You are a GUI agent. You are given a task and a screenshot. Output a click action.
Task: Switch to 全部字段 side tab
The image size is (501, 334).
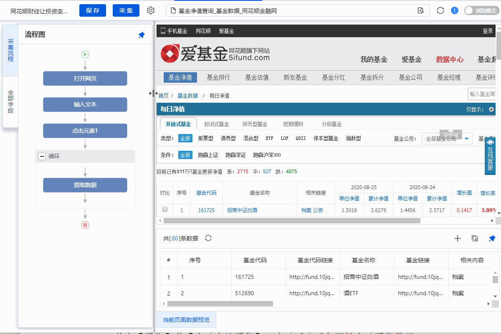click(x=10, y=102)
